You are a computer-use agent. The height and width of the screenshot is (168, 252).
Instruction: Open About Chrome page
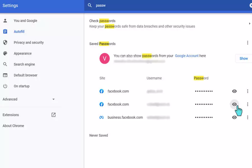13,126
